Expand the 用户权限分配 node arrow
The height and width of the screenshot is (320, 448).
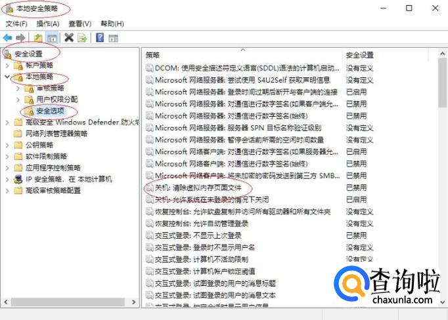pos(18,100)
